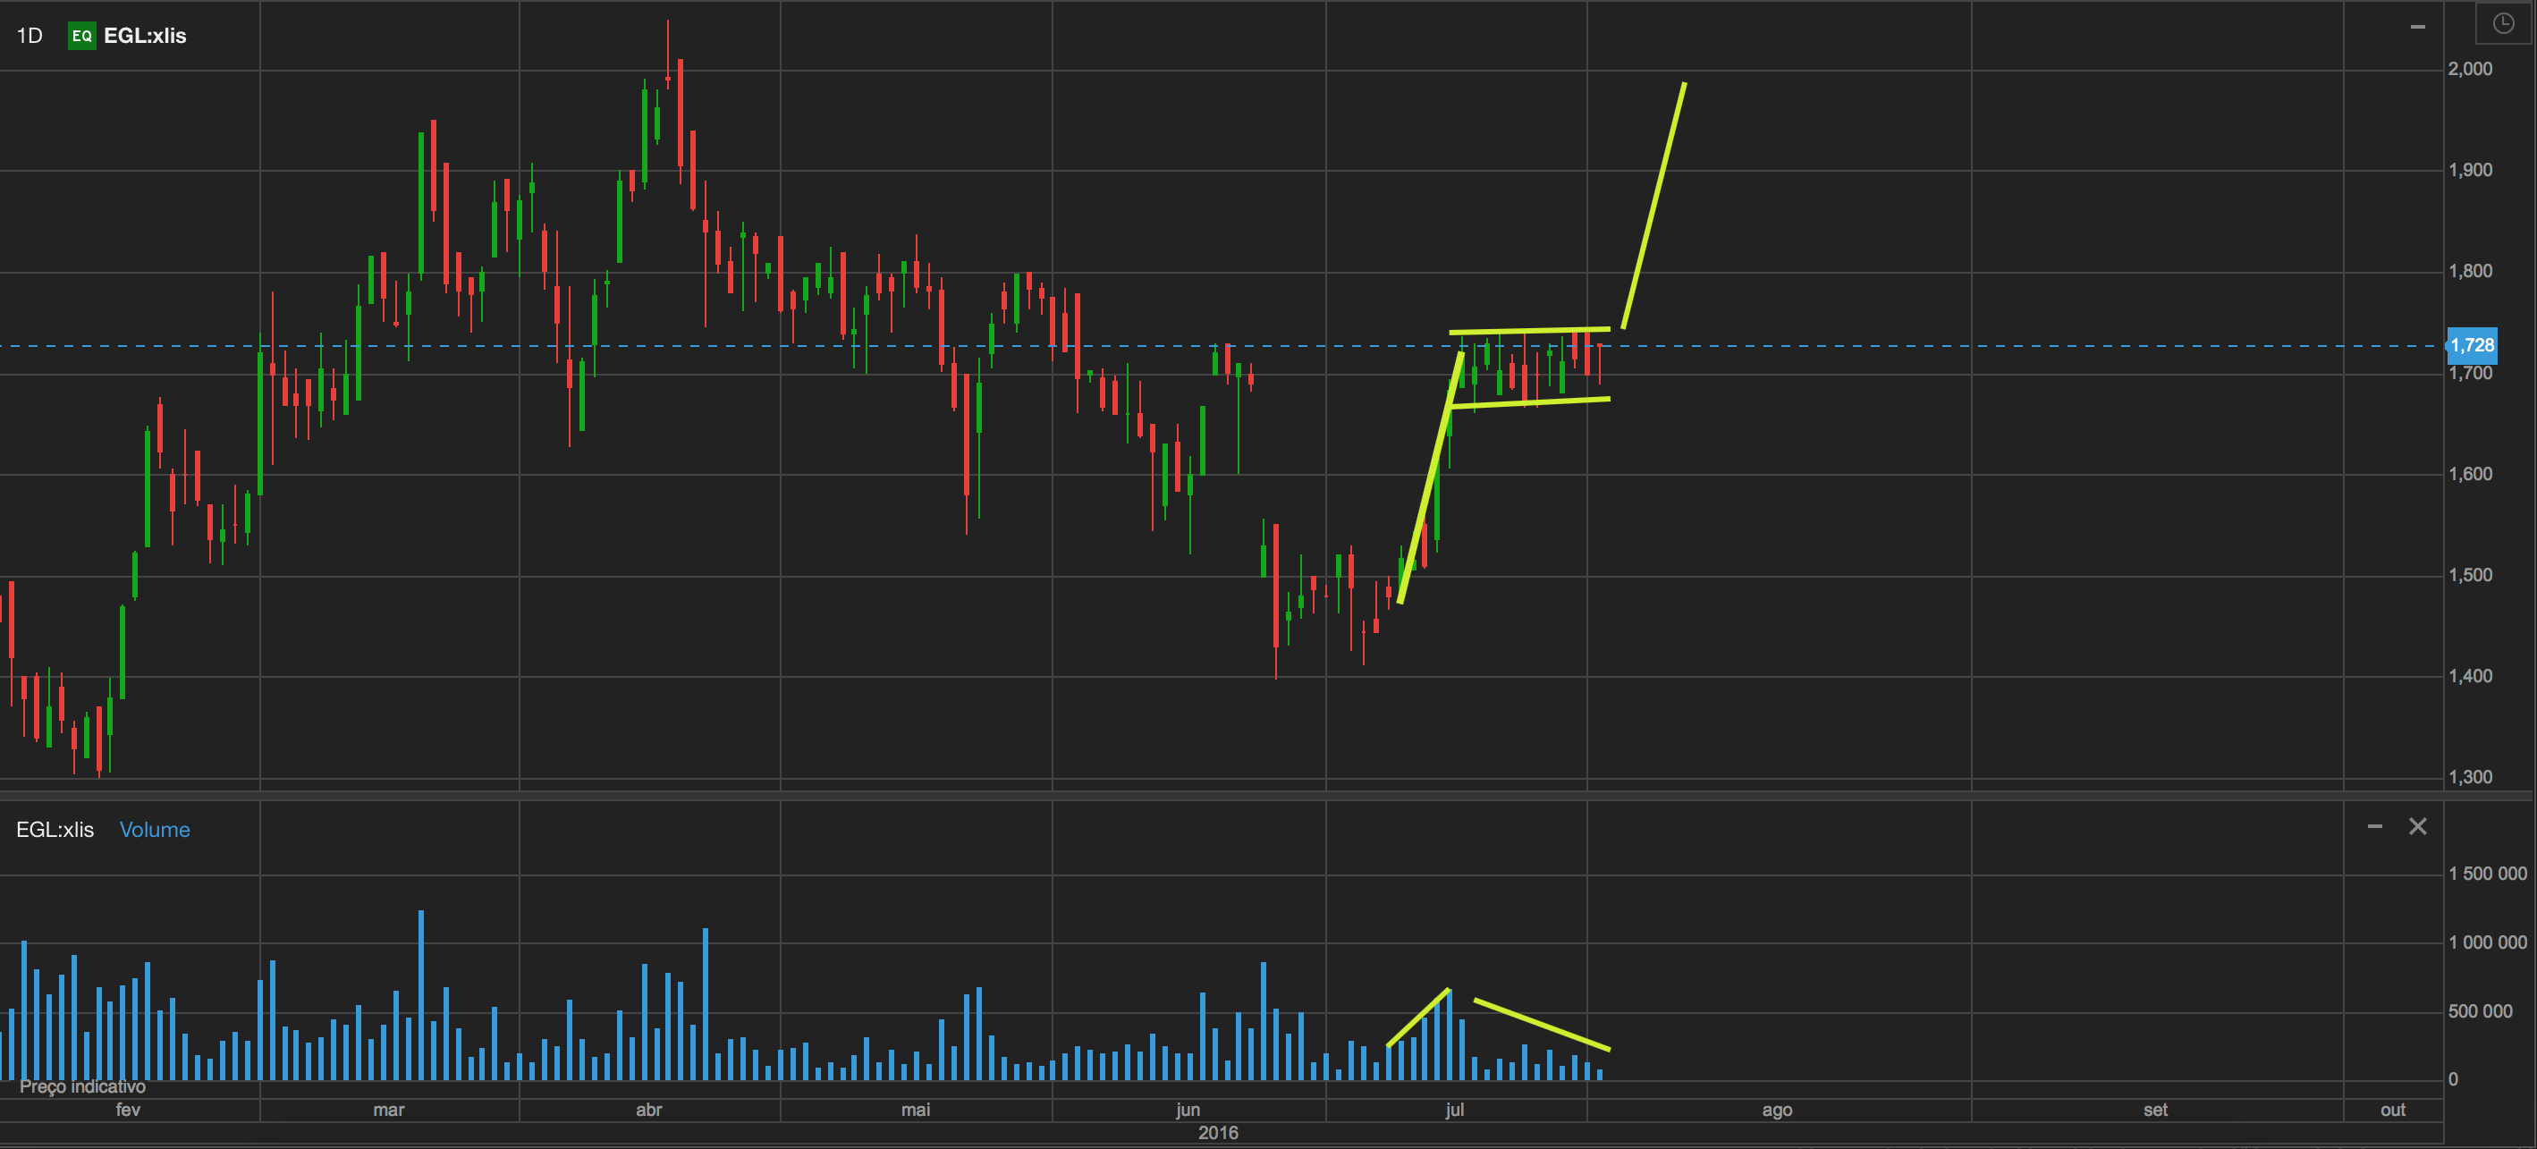The image size is (2537, 1149).
Task: Minimize the Volume indicator panel
Action: pos(2374,826)
